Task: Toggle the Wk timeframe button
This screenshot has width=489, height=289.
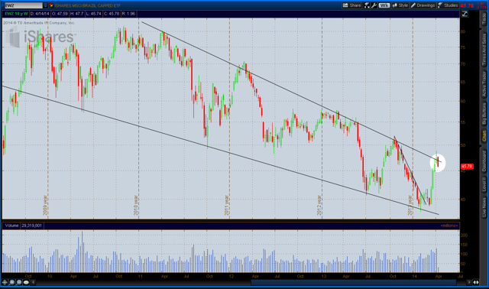Action: [384, 5]
